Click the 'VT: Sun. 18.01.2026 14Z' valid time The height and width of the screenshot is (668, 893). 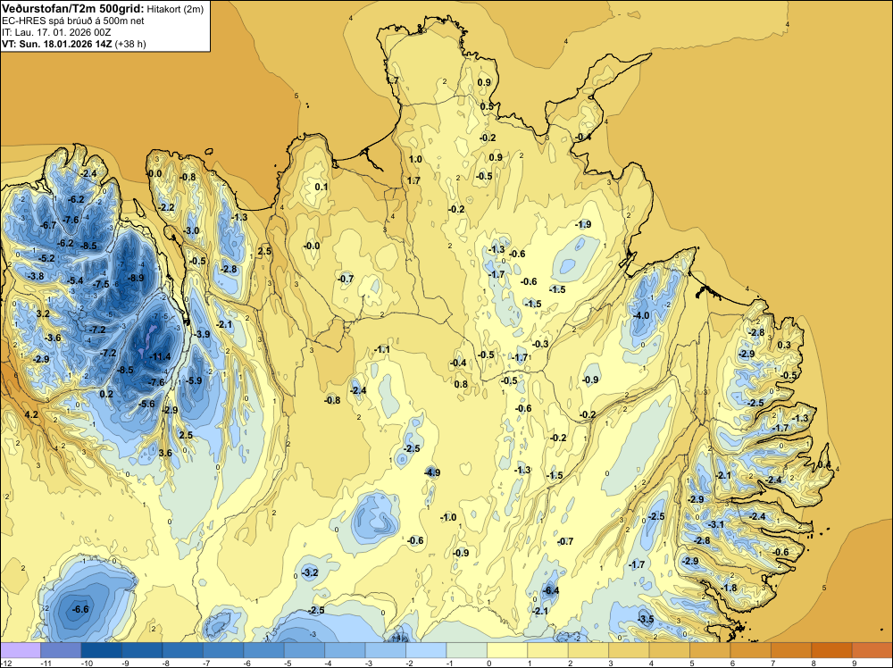point(57,44)
